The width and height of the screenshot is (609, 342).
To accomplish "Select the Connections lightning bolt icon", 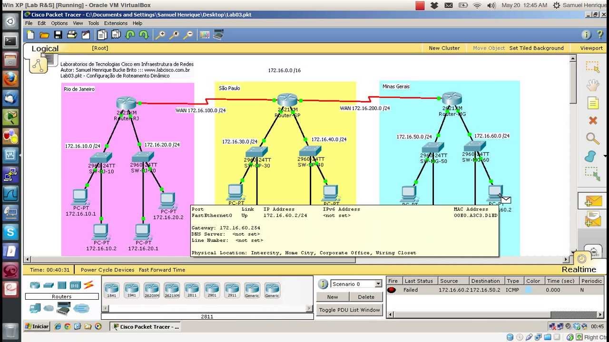I will click(89, 285).
